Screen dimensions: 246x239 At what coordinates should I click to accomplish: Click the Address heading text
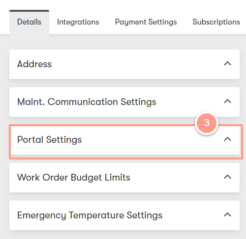pos(34,64)
